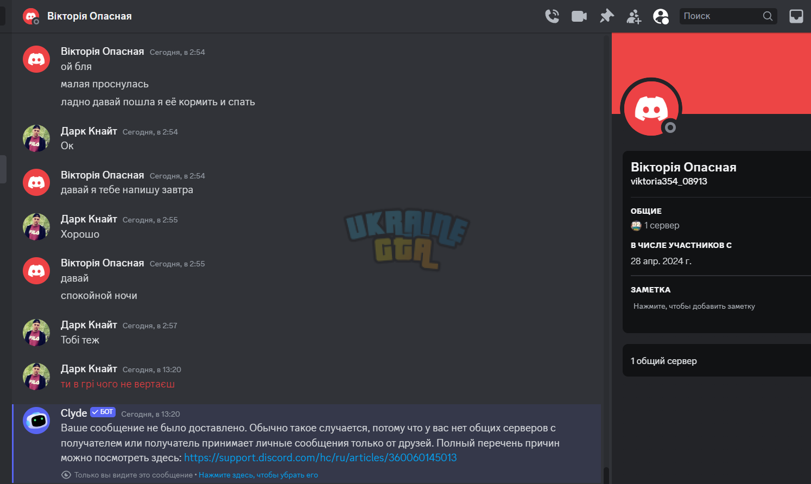
Task: Click eye icon near 'Только вы видите'
Action: click(x=66, y=475)
